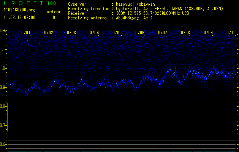
Task: Click the meteor count label
Action: 54,12
